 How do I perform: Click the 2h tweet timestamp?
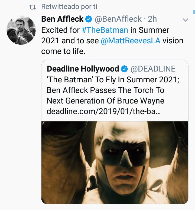click(153, 19)
